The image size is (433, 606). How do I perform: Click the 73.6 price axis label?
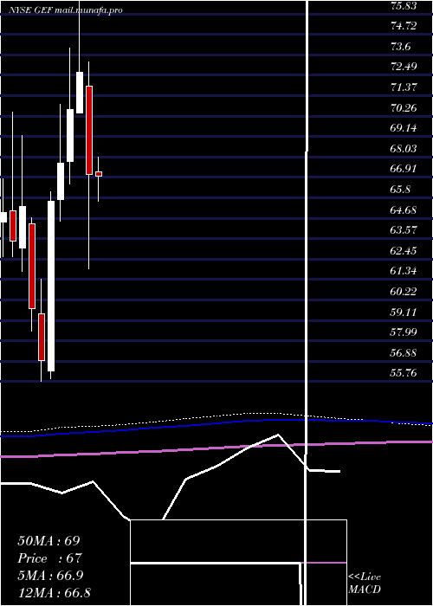click(400, 47)
